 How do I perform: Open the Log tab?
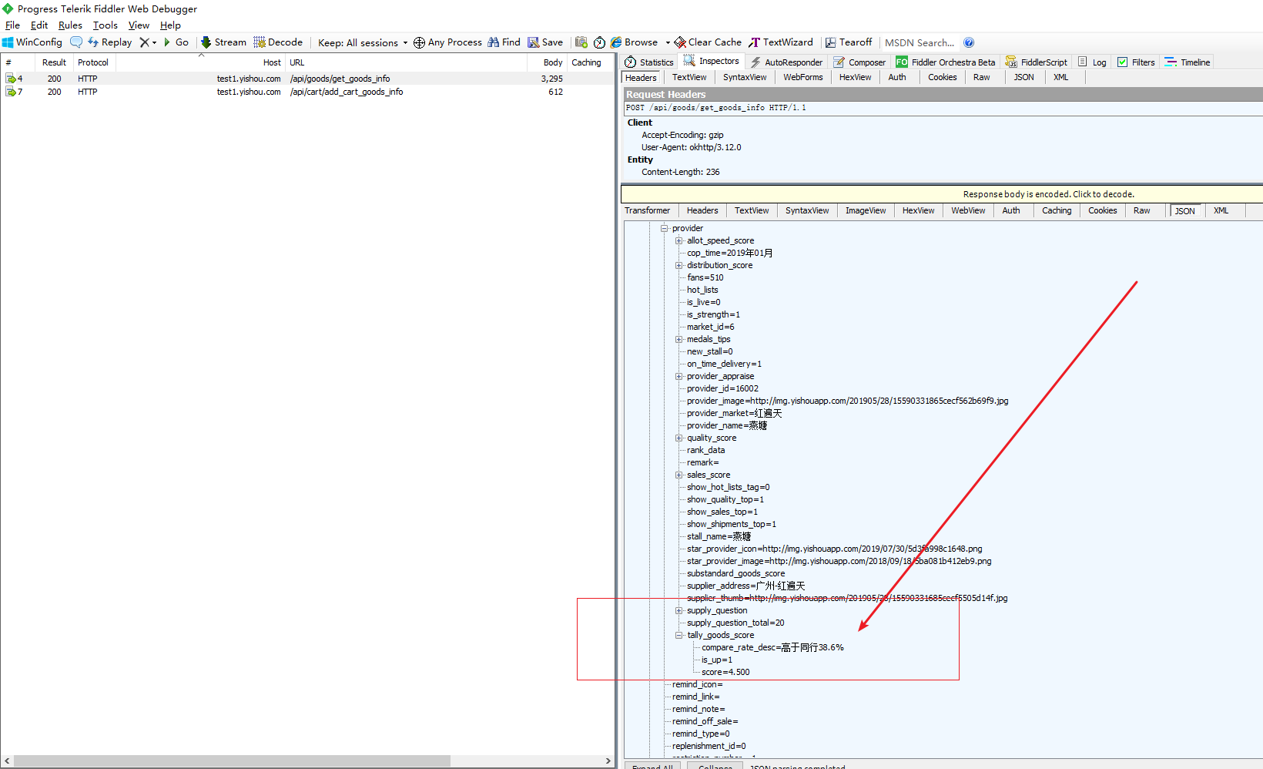point(1093,62)
